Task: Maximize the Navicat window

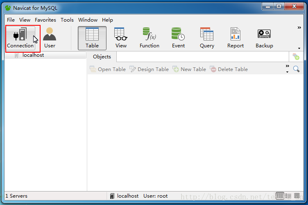Action: (x=279, y=7)
